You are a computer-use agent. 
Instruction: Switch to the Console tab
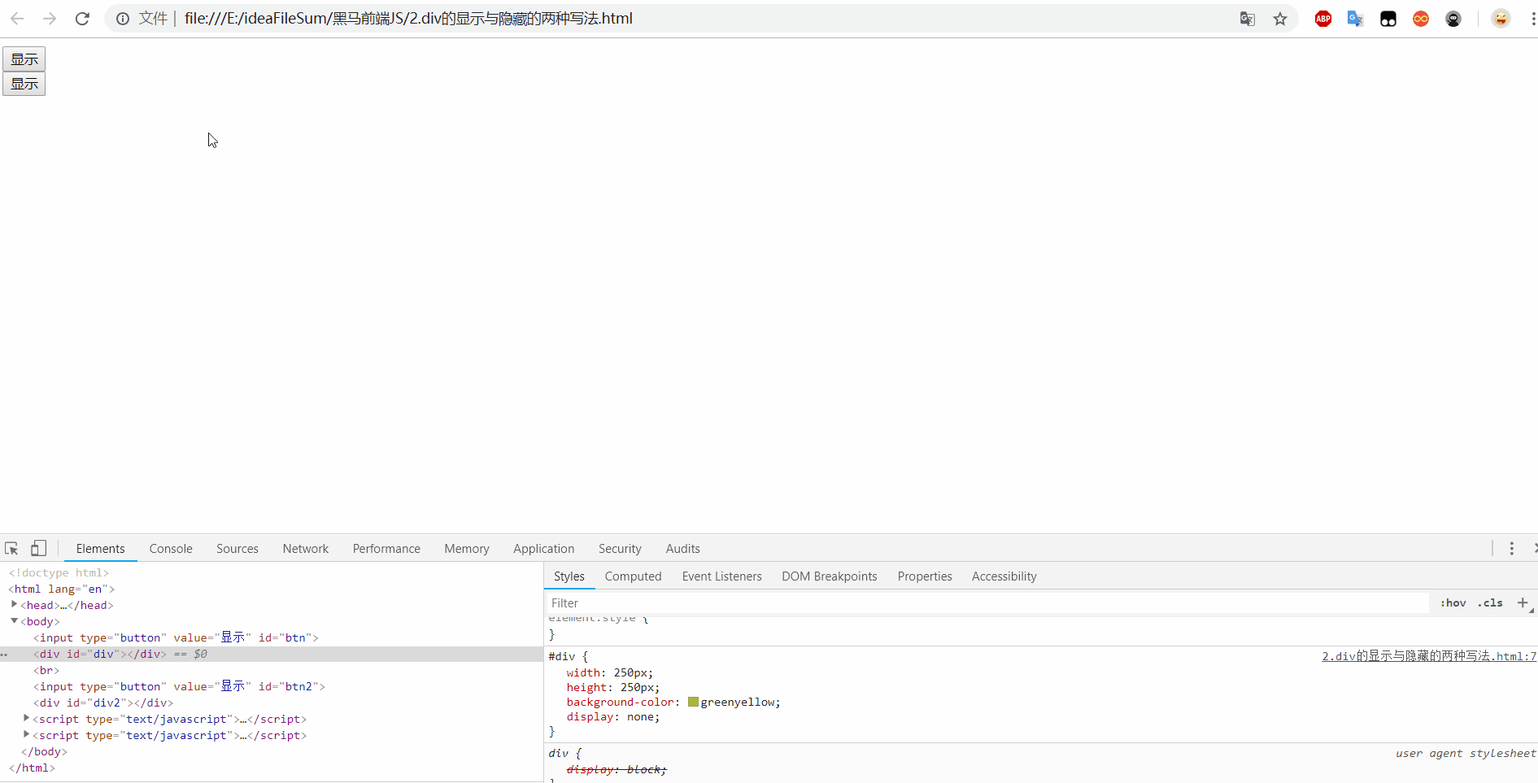[171, 549]
